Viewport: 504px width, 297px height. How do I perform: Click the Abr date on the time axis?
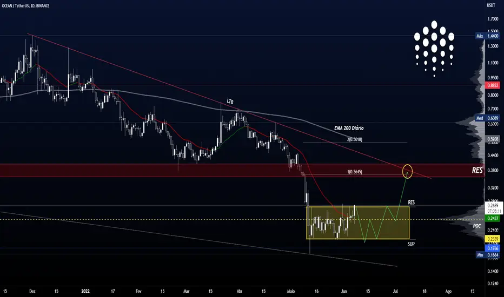click(239, 291)
